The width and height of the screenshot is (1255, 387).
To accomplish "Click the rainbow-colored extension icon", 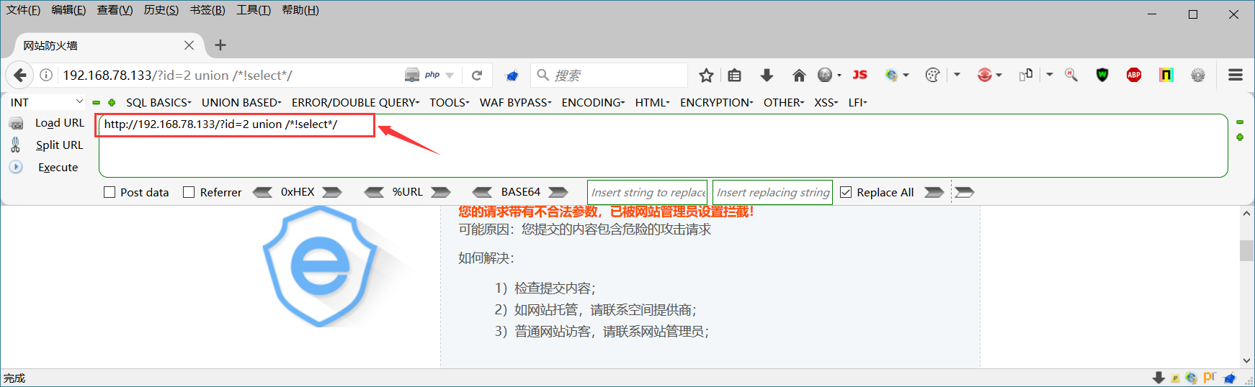I will pos(1166,75).
